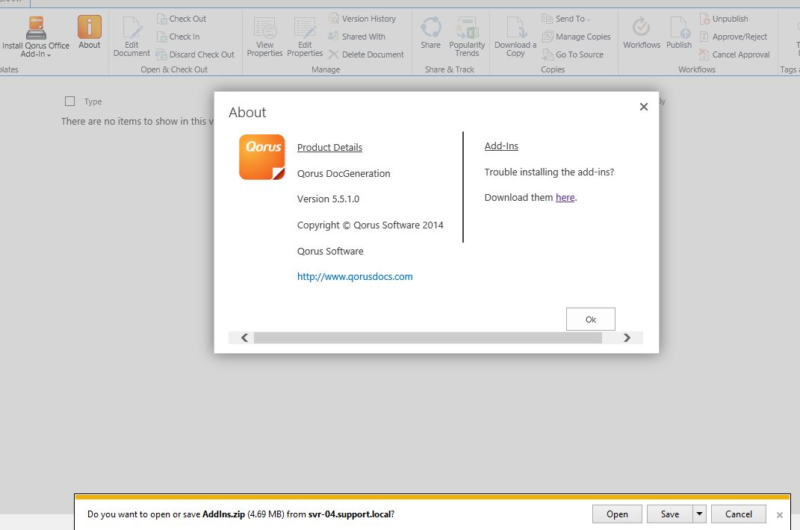Viewport: 800px width, 530px height.
Task: Click Shared With in the ribbon
Action: (x=357, y=37)
